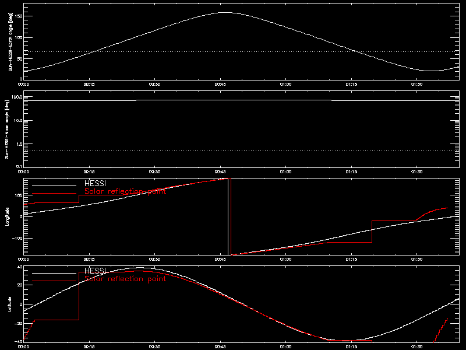Select the HESSI legend text in Latitude panel

[x=95, y=271]
